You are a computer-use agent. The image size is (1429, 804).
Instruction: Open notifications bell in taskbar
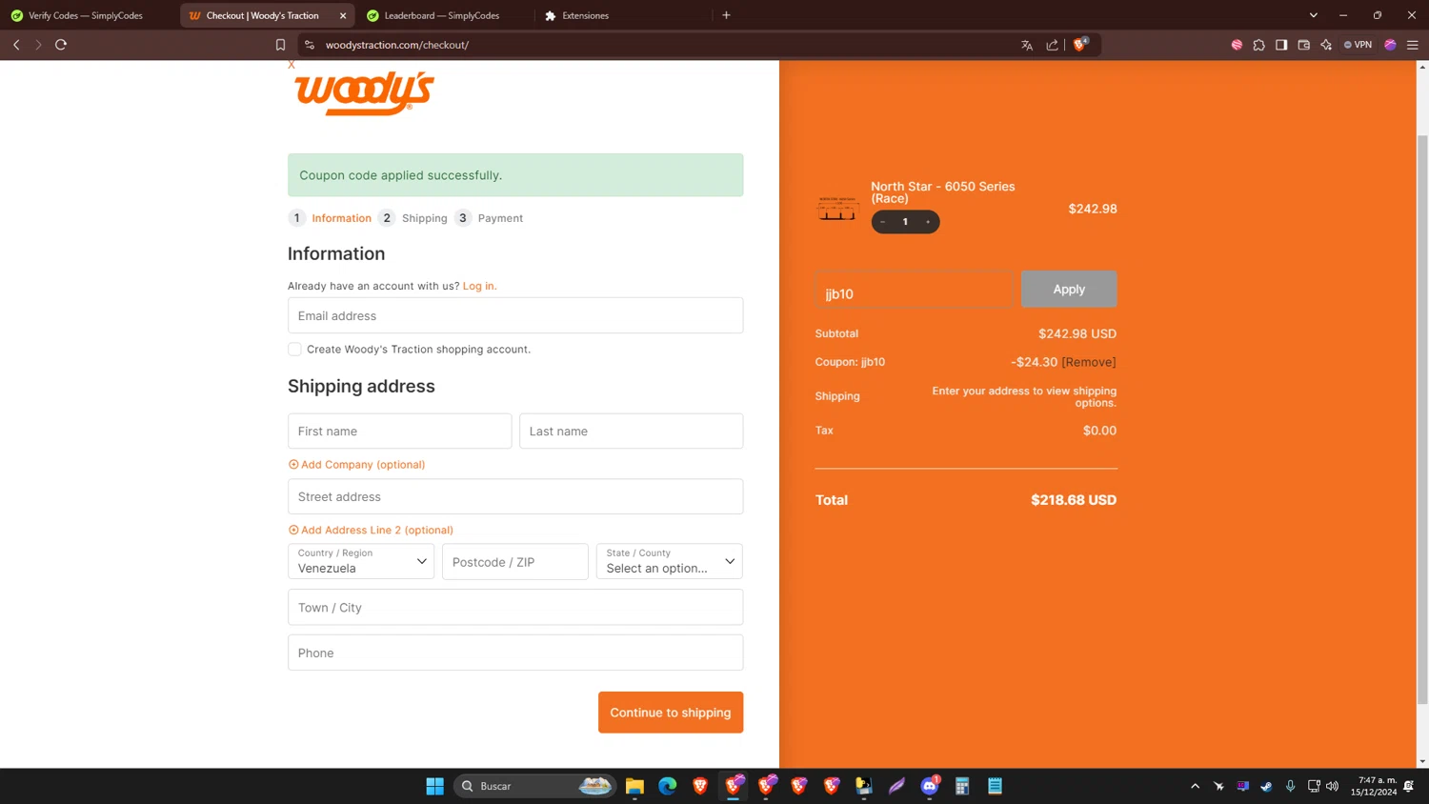tap(1408, 786)
